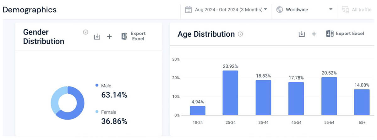
Task: Click Age Distribution info icon
Action: coord(240,34)
